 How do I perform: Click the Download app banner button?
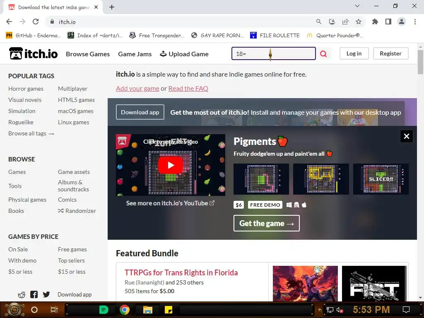140,112
